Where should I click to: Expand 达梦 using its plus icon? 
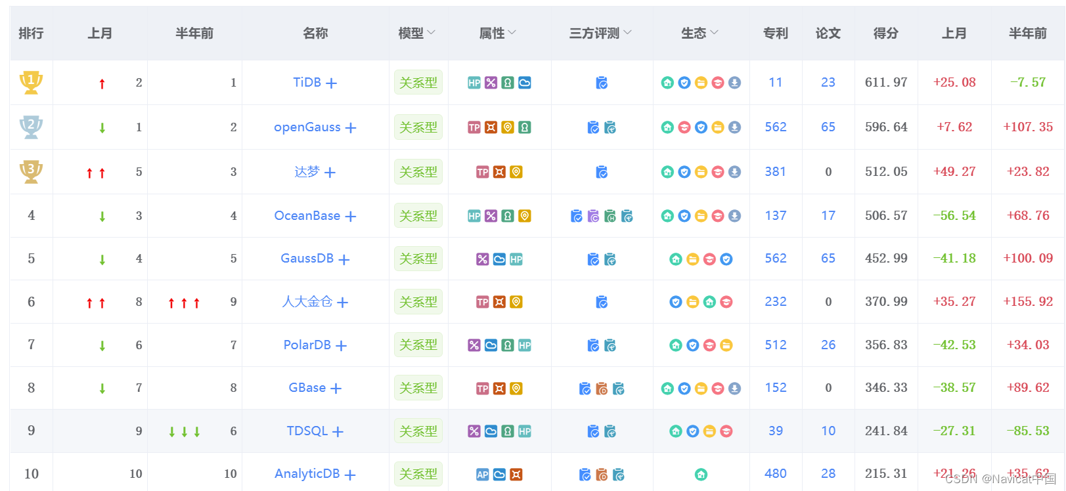pyautogui.click(x=330, y=173)
